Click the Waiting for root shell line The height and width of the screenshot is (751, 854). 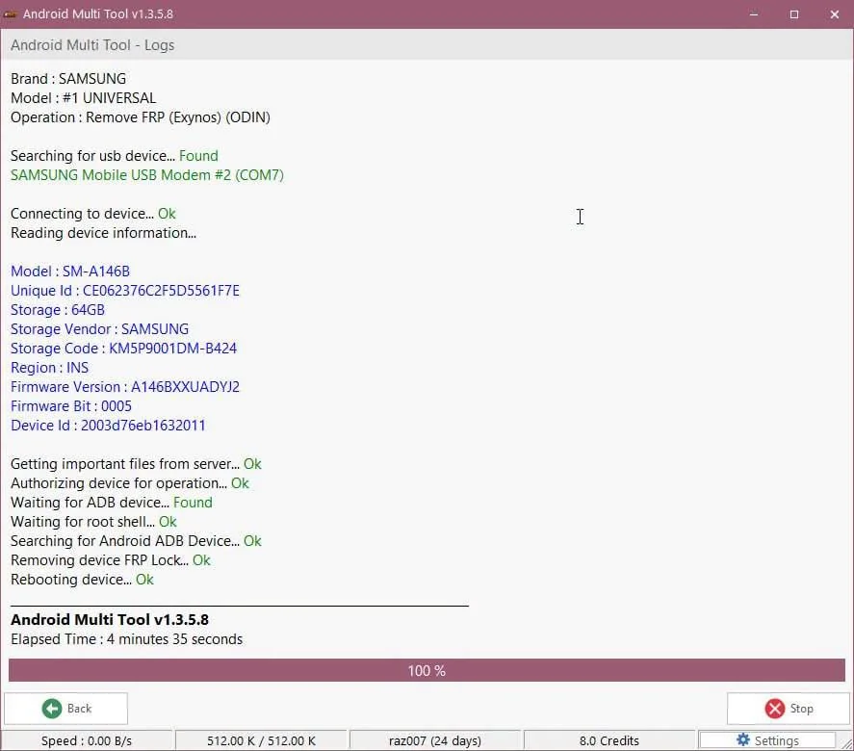coord(93,522)
